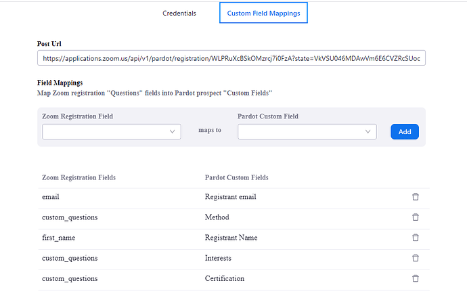
Task: Expand the Pardot Custom Field dropdown
Action: [307, 132]
